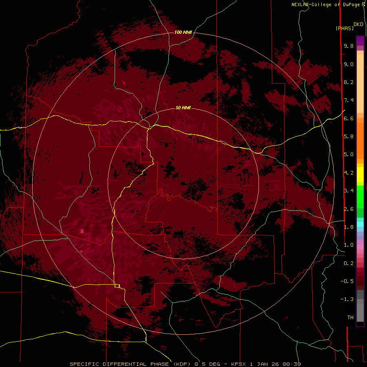Click the 6.6 value on the scale
Image resolution: width=367 pixels, height=367 pixels.
[349, 119]
